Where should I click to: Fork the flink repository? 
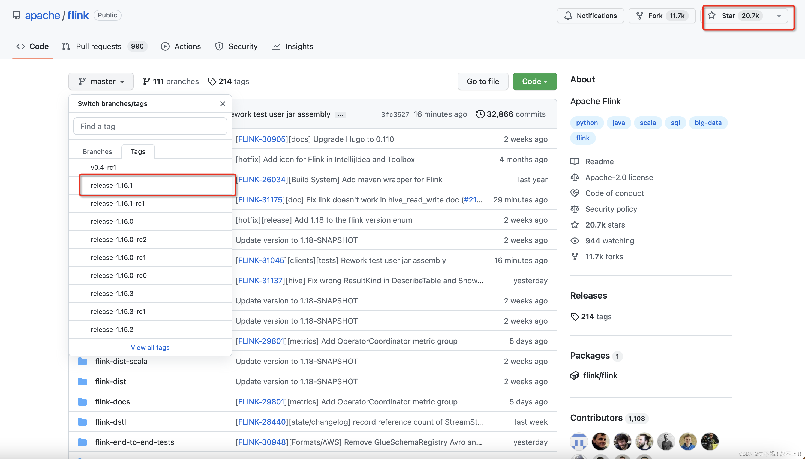[662, 16]
